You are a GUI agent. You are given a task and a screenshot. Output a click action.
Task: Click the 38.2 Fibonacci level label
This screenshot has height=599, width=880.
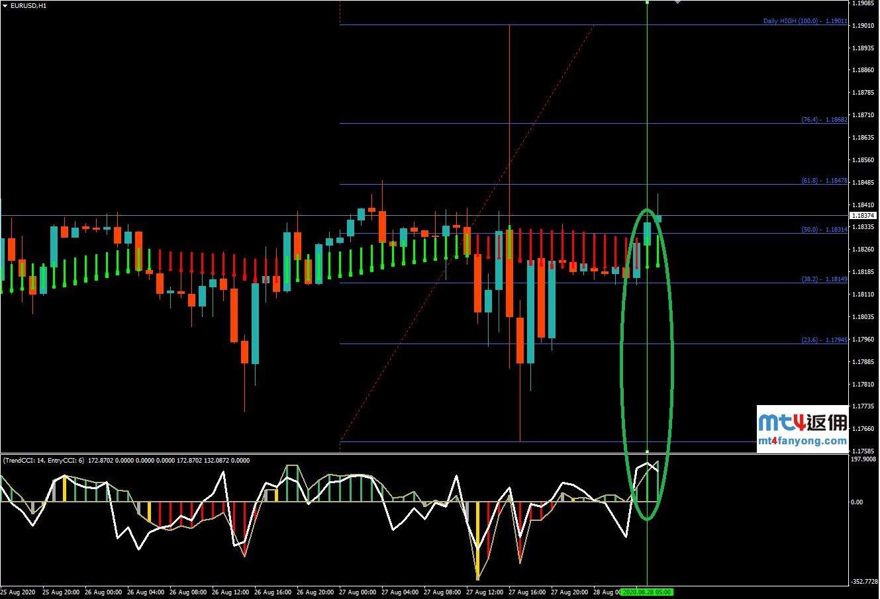[x=824, y=279]
